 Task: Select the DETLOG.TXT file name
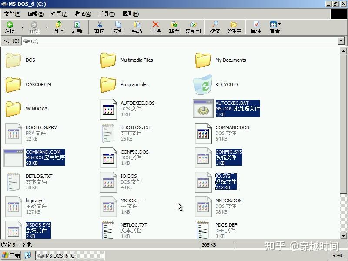tap(39, 176)
